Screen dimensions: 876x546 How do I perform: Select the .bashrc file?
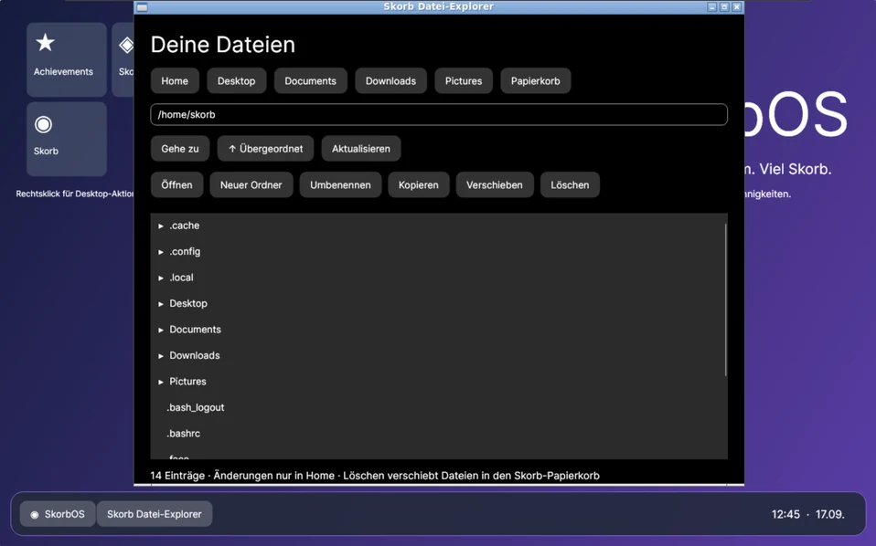click(x=183, y=434)
